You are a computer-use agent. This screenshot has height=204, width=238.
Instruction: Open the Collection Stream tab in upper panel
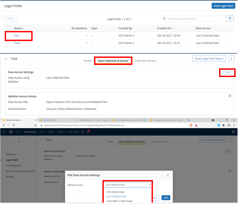(145, 61)
